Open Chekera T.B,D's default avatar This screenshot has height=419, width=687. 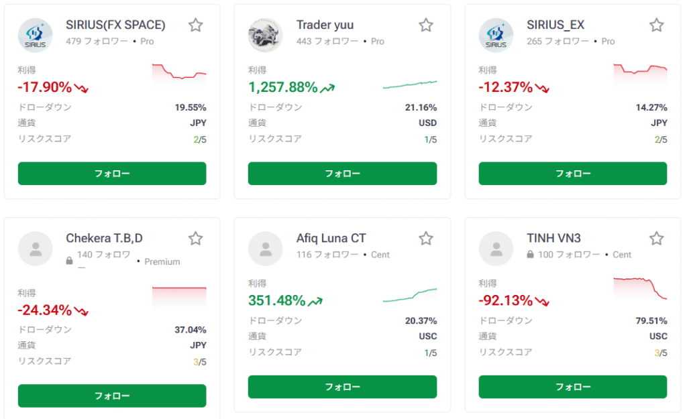(36, 249)
